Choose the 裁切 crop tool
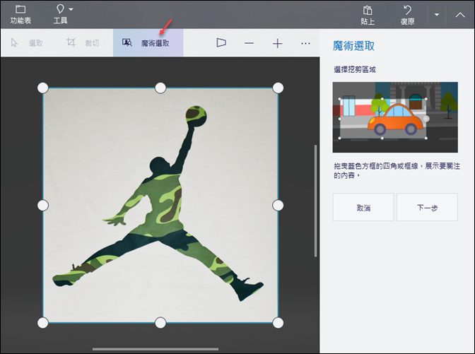This screenshot has height=354, width=475. click(x=83, y=42)
